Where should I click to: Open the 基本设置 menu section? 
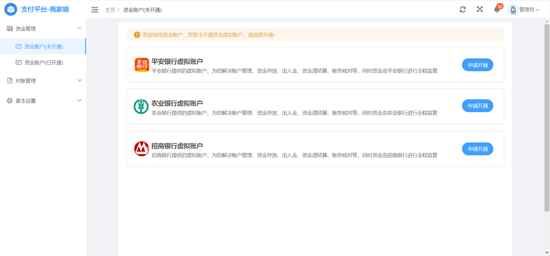pos(43,101)
